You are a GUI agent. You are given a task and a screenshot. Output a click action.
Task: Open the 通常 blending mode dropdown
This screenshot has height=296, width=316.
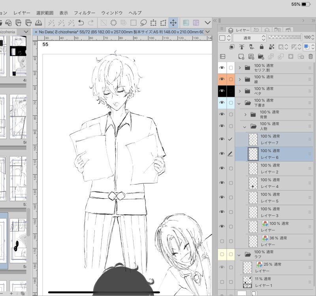[250, 38]
